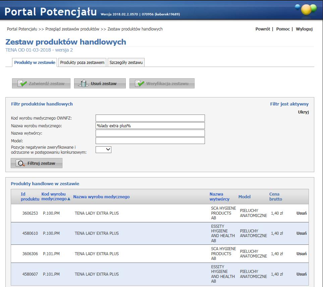Select product id 4580607 cell
The width and height of the screenshot is (323, 287).
pos(30,274)
